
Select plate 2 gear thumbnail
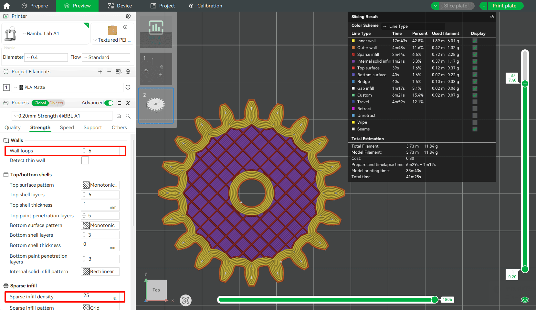pos(156,105)
